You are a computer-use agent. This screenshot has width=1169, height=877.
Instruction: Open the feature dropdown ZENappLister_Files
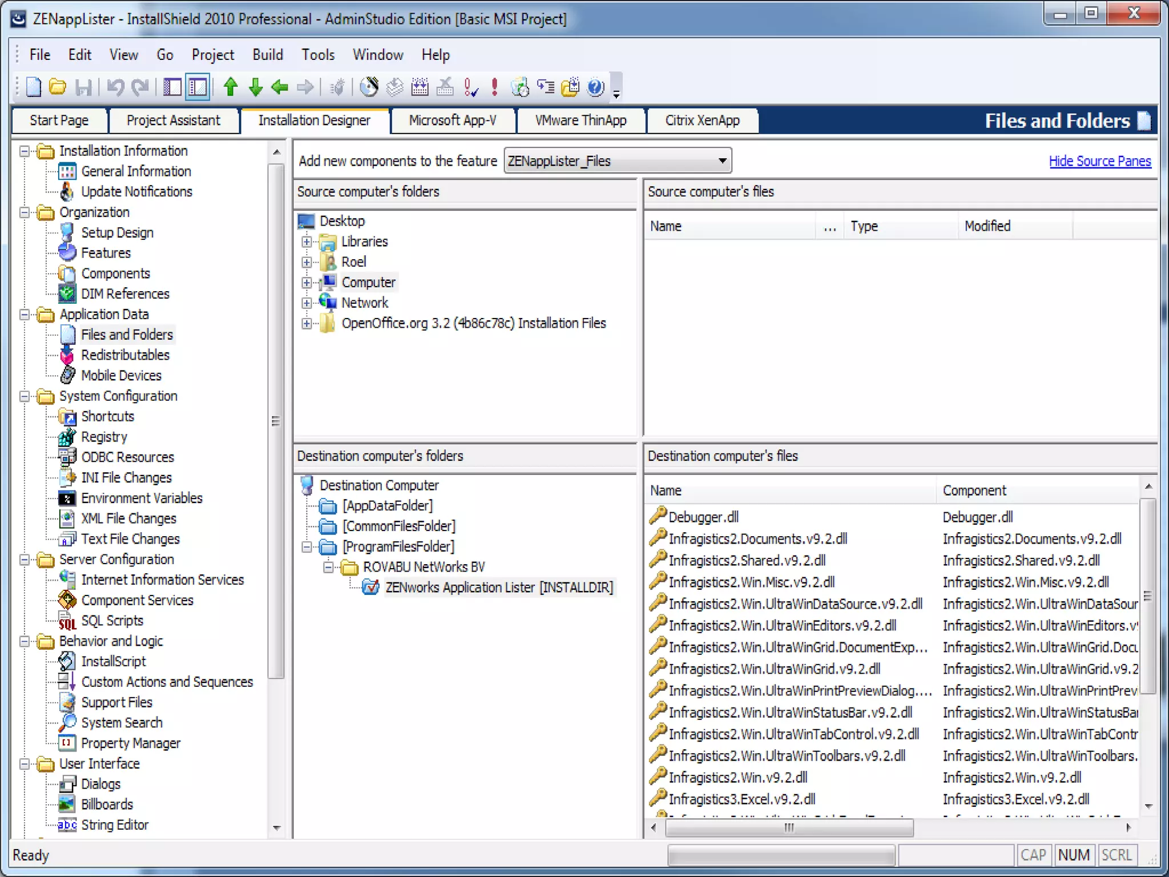point(618,161)
